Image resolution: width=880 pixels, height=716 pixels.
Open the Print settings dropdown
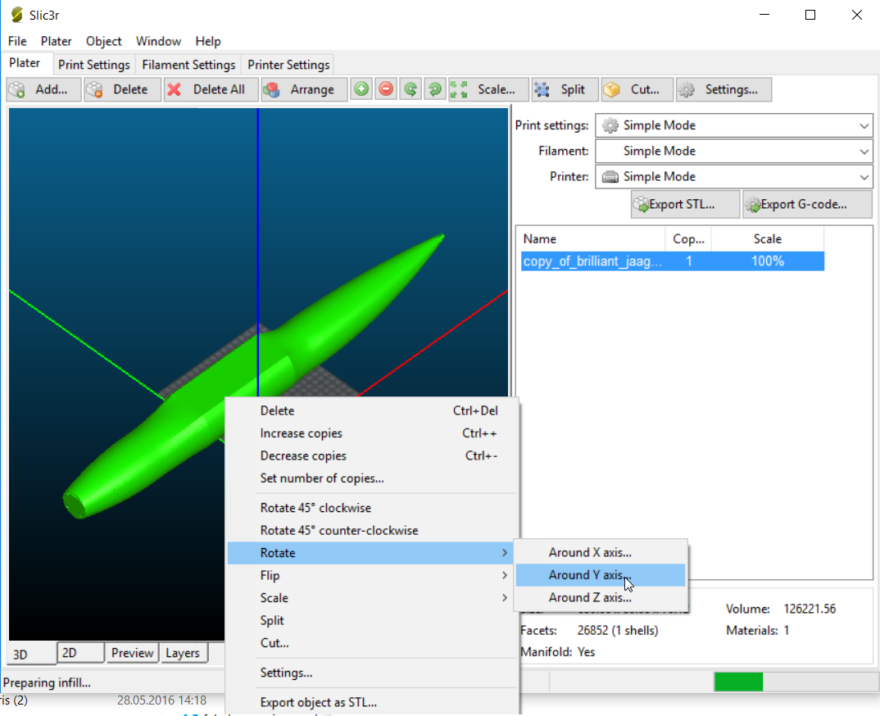[x=734, y=125]
